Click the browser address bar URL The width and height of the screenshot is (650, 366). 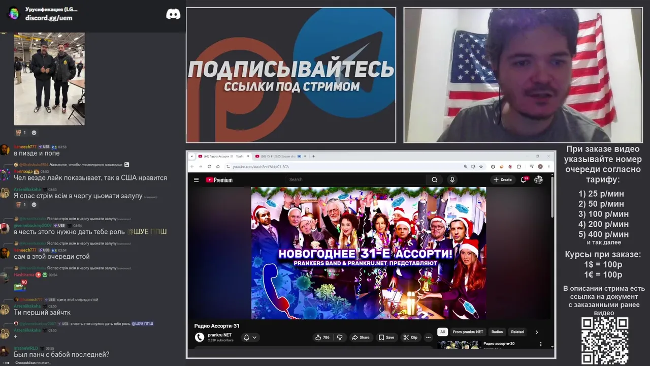point(261,167)
